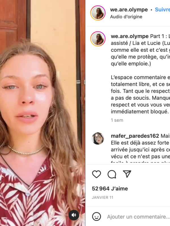View the 52 964 J'aime likes list

[110, 188]
